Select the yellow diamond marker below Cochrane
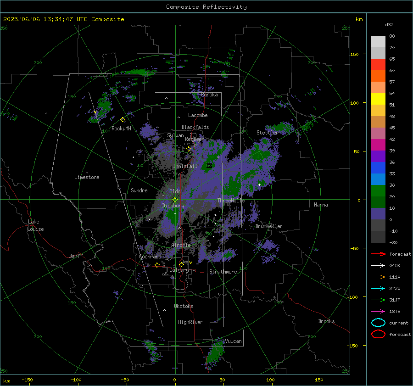413x386 pixels. click(x=157, y=265)
